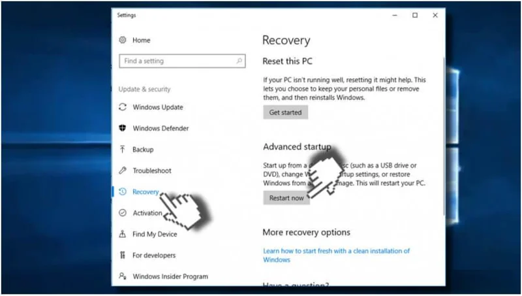Viewport: 522px width, 296px height.
Task: Open Find My Device settings
Action: tap(155, 234)
